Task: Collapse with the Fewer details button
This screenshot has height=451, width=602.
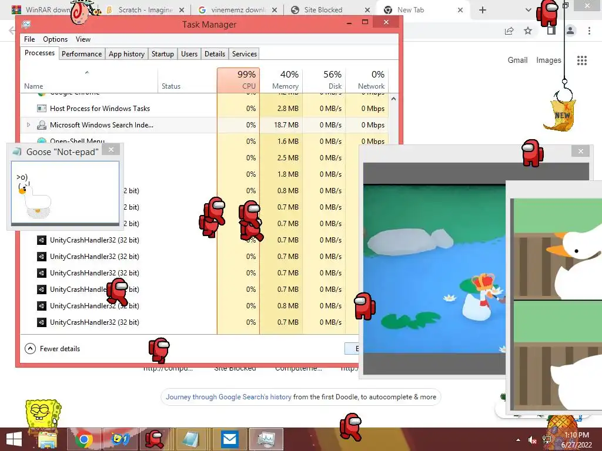Action: [x=52, y=349]
